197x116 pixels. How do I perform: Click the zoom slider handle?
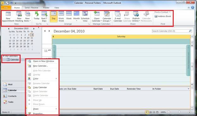179,112
